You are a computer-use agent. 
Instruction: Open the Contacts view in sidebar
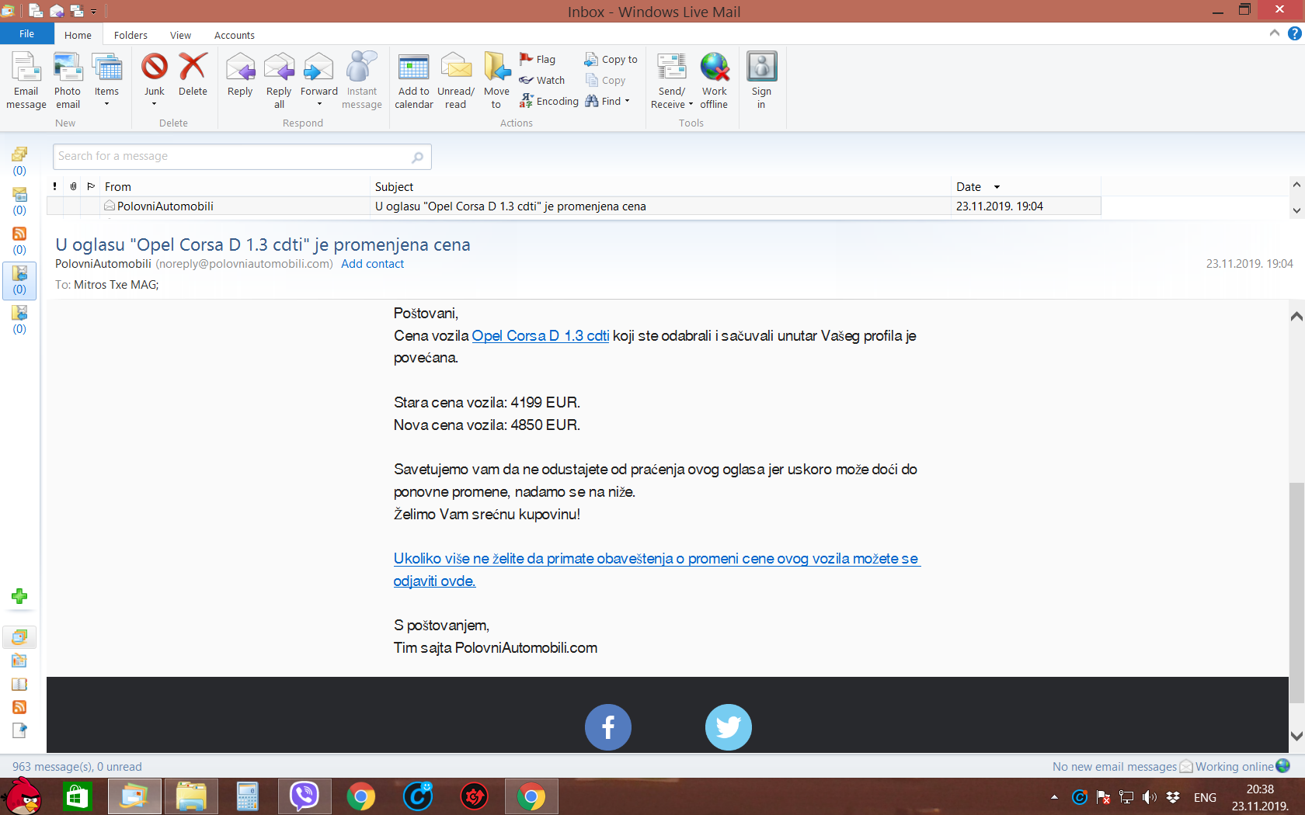[x=19, y=684]
